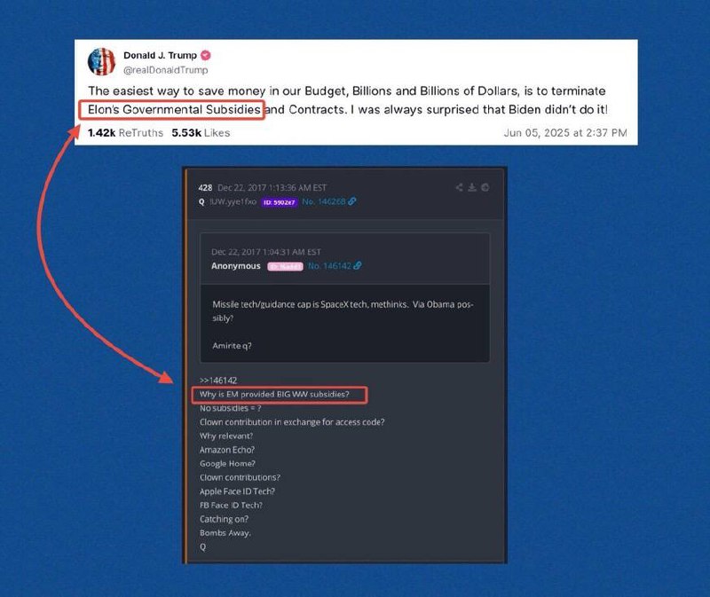Image resolution: width=710 pixels, height=597 pixels.
Task: View the 1.42k ReTruths count
Action: pyautogui.click(x=125, y=132)
